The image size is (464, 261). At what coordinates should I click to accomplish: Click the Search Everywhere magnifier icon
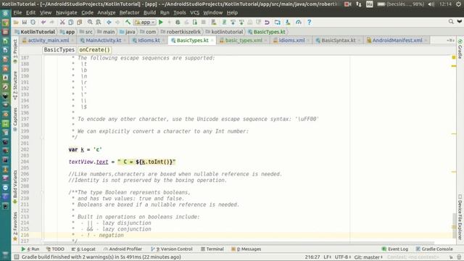click(x=451, y=22)
